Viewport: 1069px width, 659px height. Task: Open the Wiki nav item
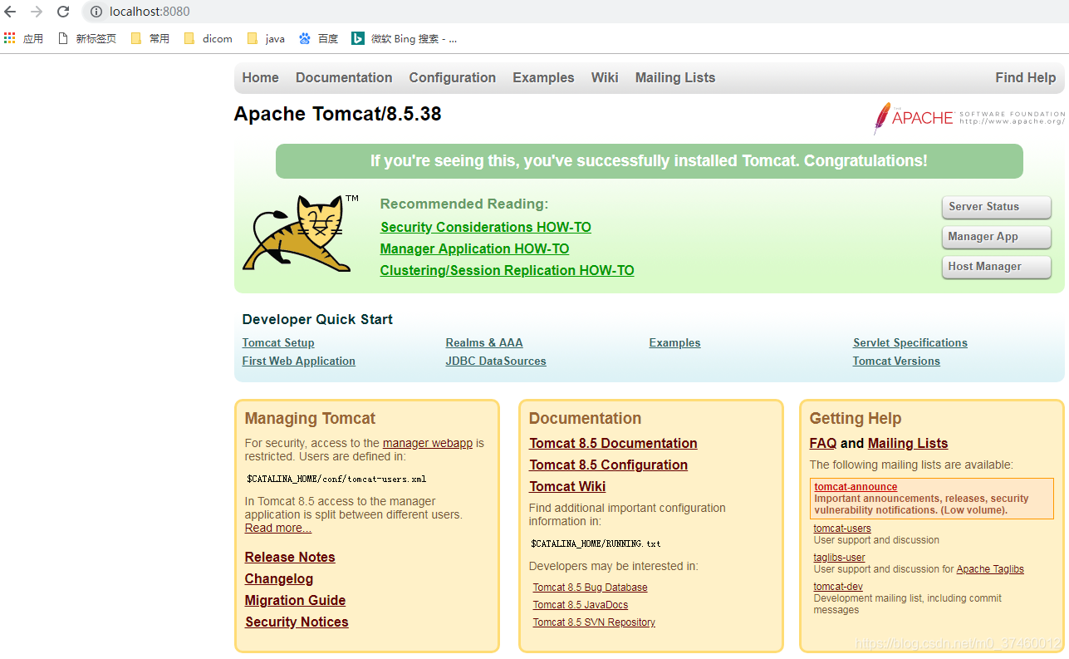(x=605, y=77)
